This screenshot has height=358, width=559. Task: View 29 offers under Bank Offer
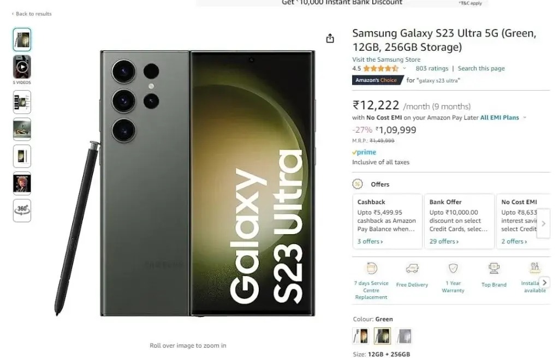(444, 241)
